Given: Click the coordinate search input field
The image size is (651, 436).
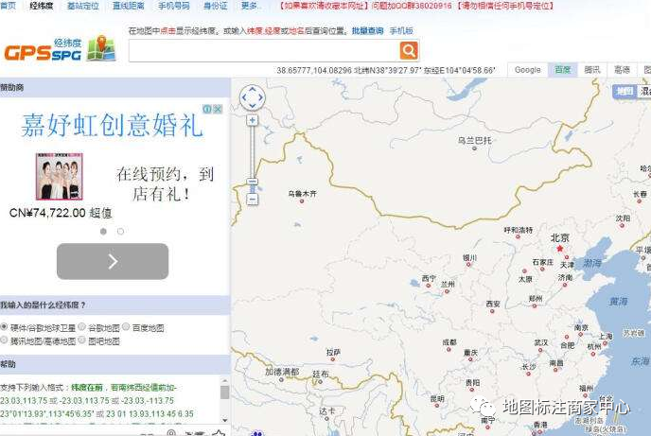Looking at the screenshot, I should pos(263,51).
